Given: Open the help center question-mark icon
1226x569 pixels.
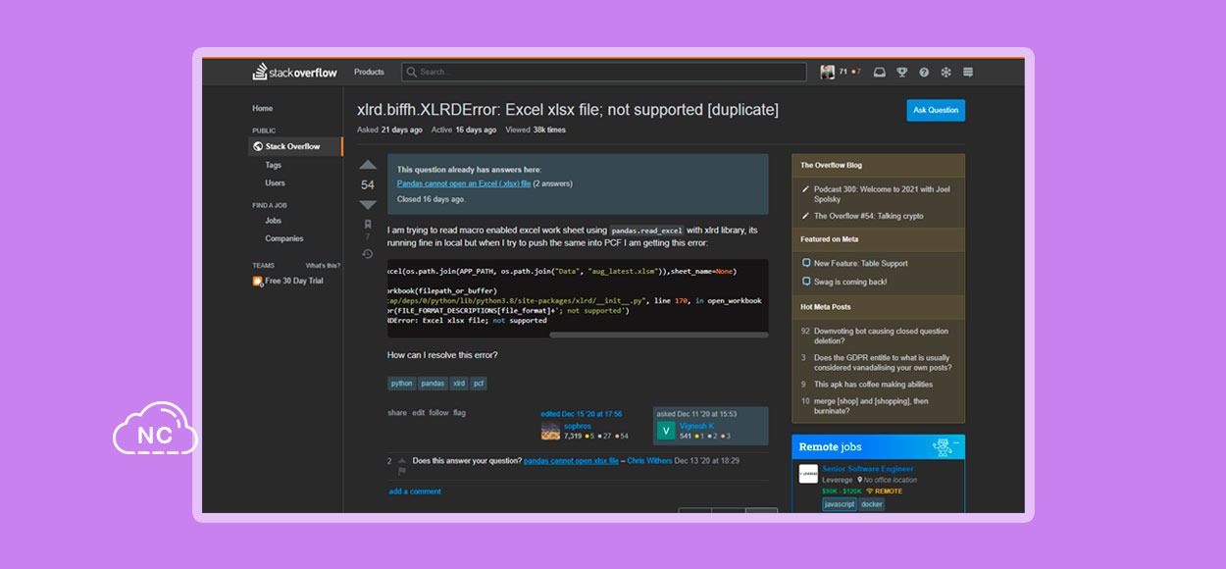Looking at the screenshot, I should pyautogui.click(x=924, y=72).
